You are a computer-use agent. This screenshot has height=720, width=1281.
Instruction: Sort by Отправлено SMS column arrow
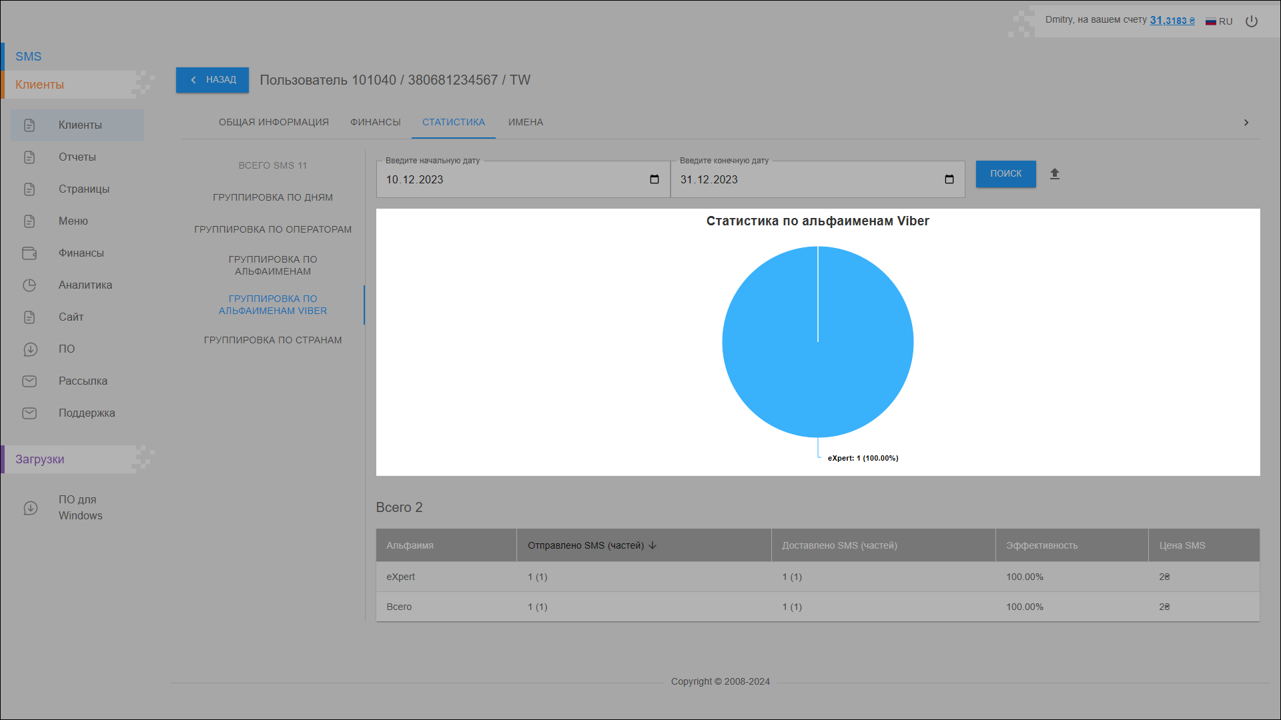[653, 545]
